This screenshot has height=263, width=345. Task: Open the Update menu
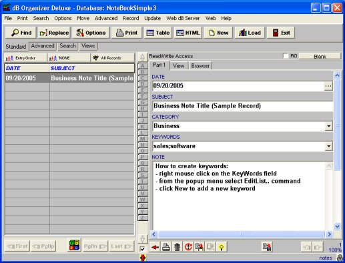point(152,18)
